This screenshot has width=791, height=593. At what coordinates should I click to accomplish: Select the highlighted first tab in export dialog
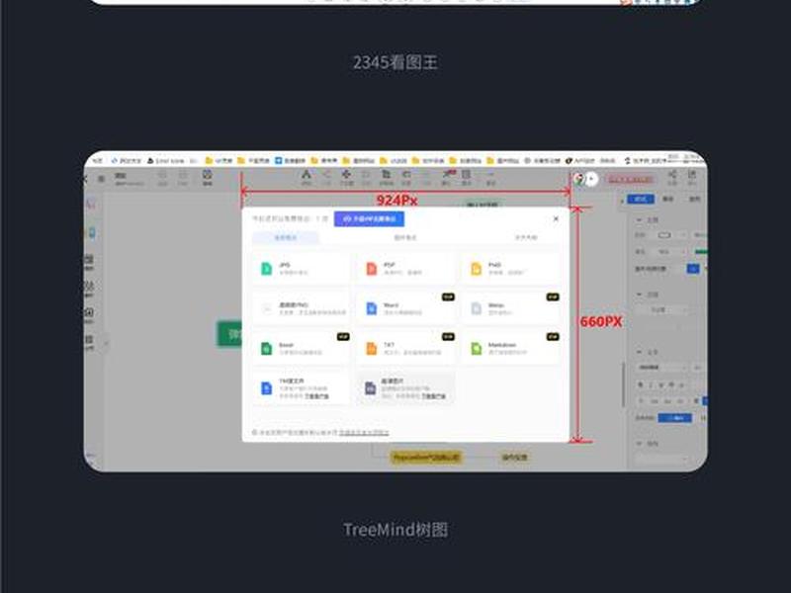(x=286, y=237)
